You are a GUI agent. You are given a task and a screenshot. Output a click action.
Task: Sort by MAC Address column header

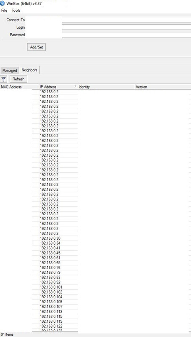(19, 87)
